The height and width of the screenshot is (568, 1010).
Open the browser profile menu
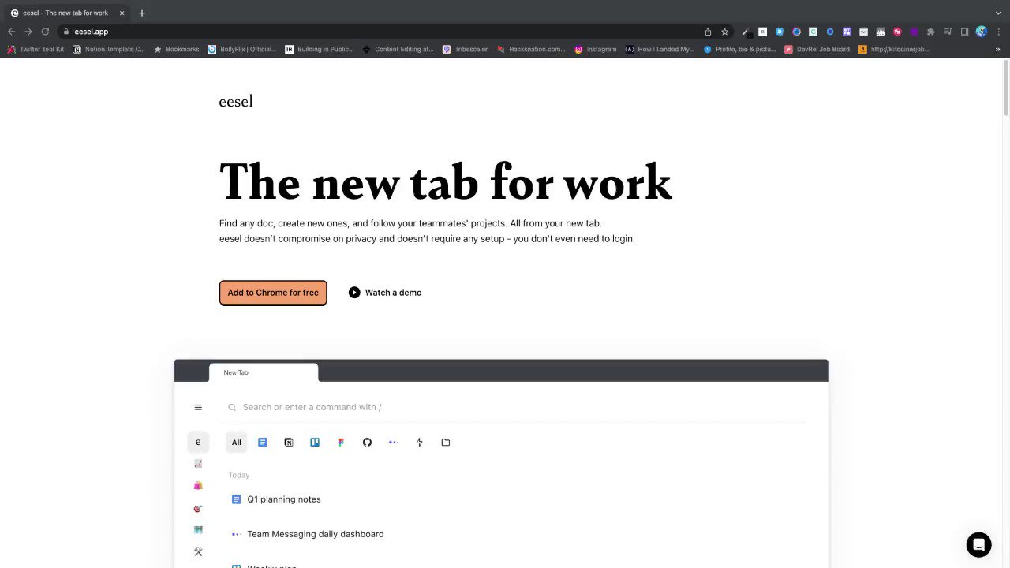(x=981, y=32)
